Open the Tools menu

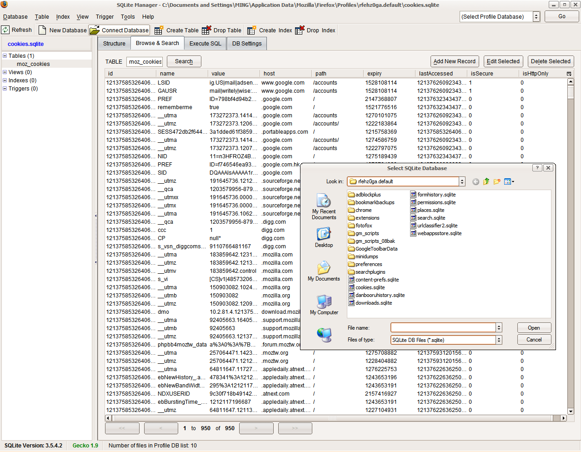pos(128,17)
